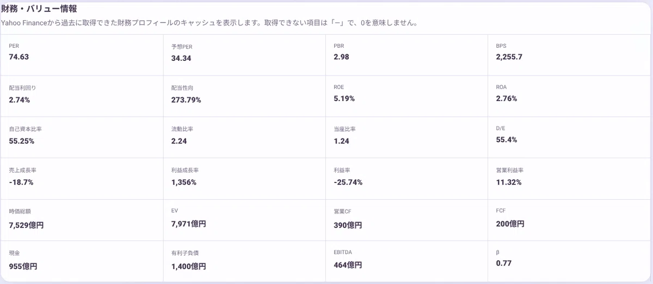
Task: Click the PBR value 2.98
Action: pyautogui.click(x=341, y=57)
